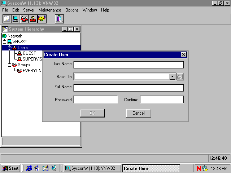Open the groups toolbar icon
Image resolution: width=231 pixels, height=173 pixels.
pos(24,19)
